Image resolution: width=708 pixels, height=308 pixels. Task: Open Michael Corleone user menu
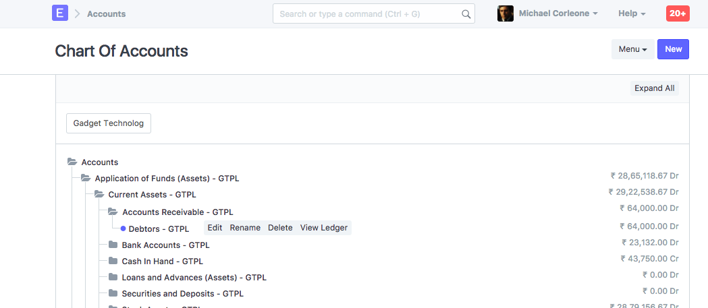pyautogui.click(x=557, y=13)
